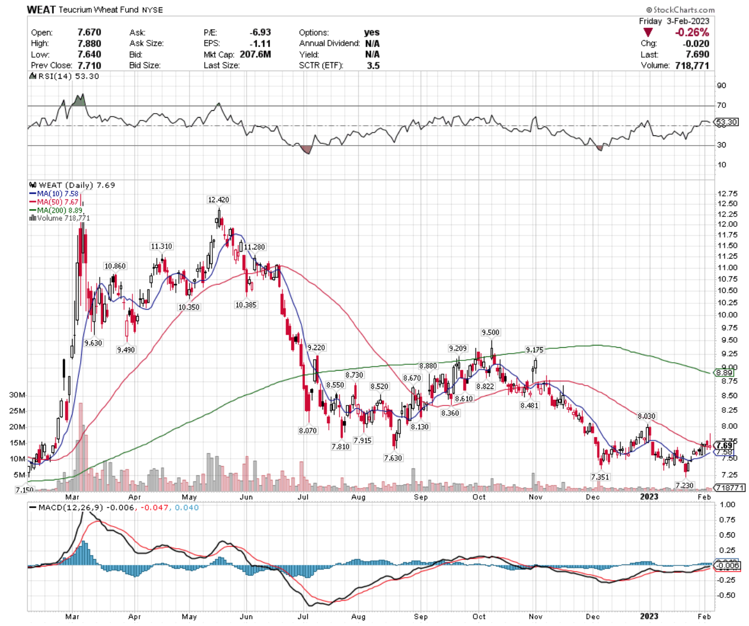749x626 pixels.
Task: Click the 9.175 price annotation
Action: (535, 350)
